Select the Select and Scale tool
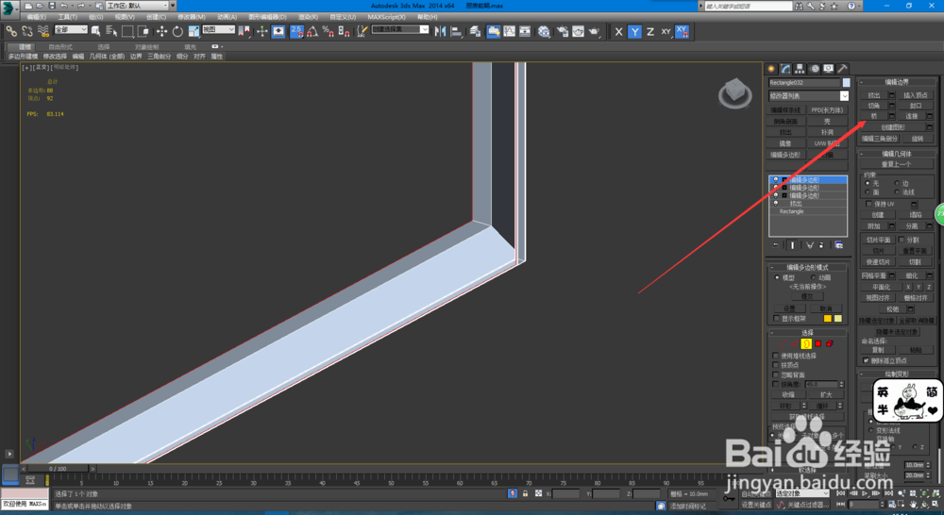The height and width of the screenshot is (515, 944). click(194, 31)
